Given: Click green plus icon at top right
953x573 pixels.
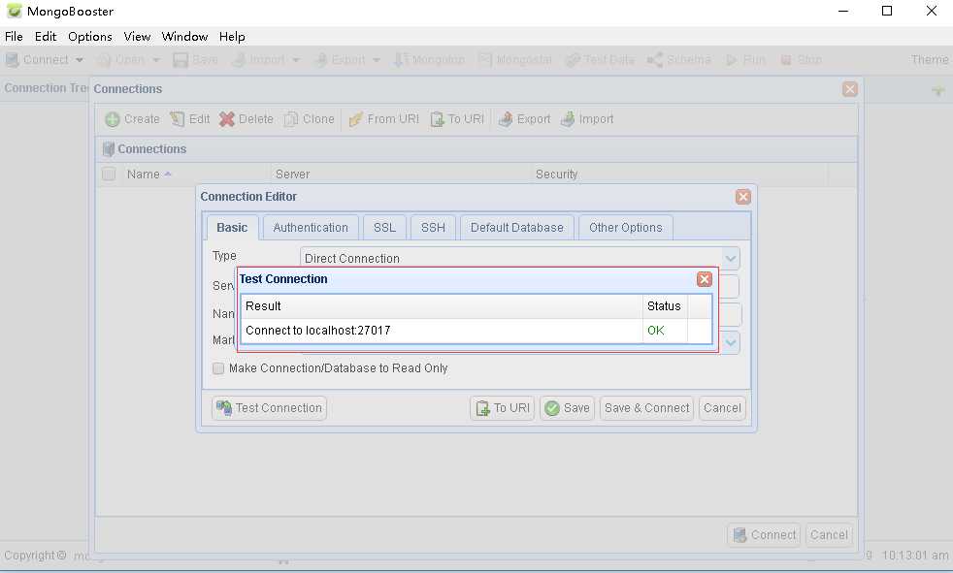Looking at the screenshot, I should pyautogui.click(x=937, y=91).
